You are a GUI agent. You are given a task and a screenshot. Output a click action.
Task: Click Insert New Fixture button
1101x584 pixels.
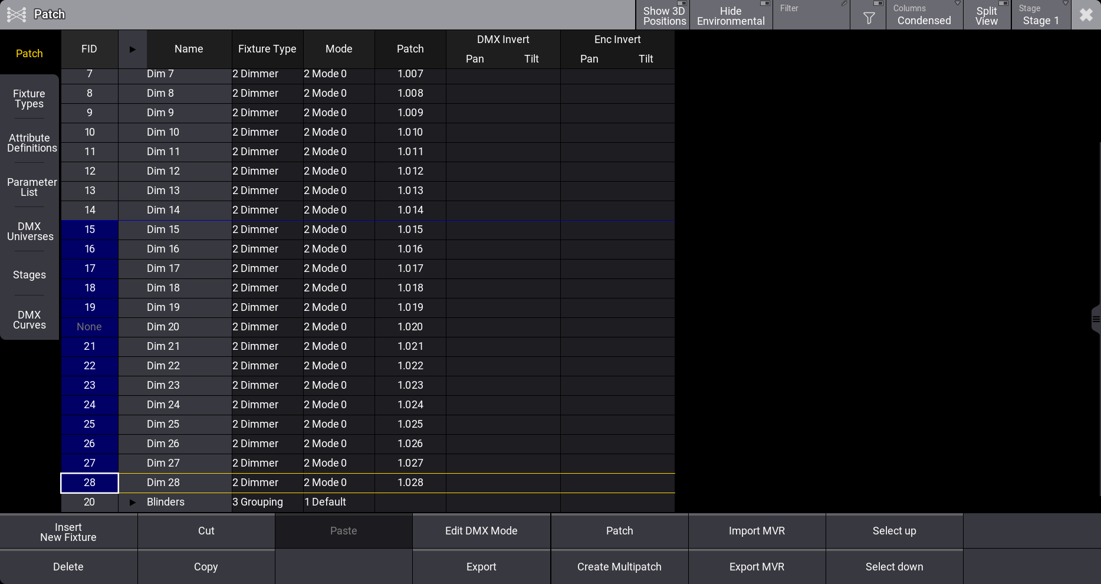(68, 532)
